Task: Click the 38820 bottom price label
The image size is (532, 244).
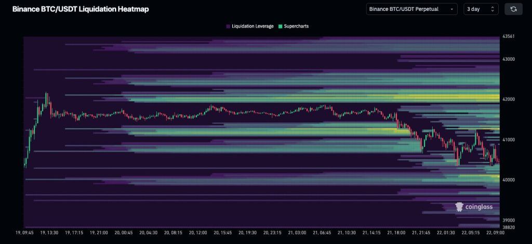Action: coord(509,227)
